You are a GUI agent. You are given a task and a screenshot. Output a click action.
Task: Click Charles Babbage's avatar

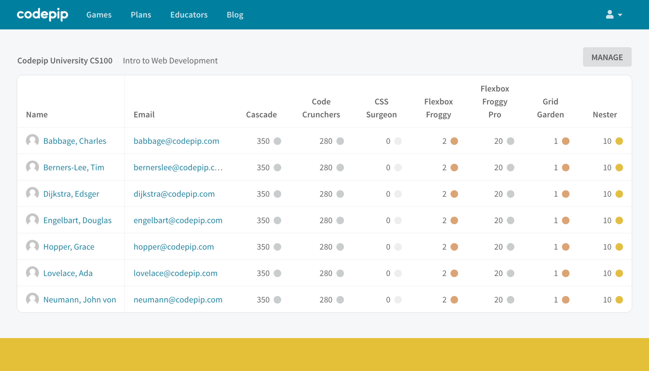pos(32,141)
